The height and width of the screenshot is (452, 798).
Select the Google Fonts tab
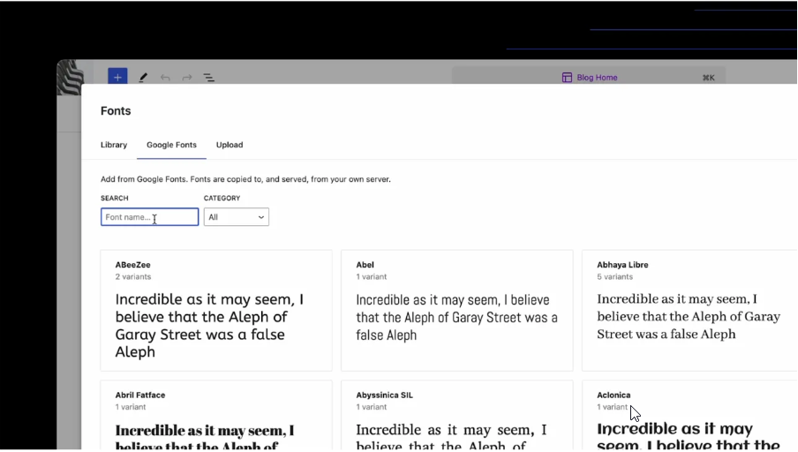[x=171, y=145]
